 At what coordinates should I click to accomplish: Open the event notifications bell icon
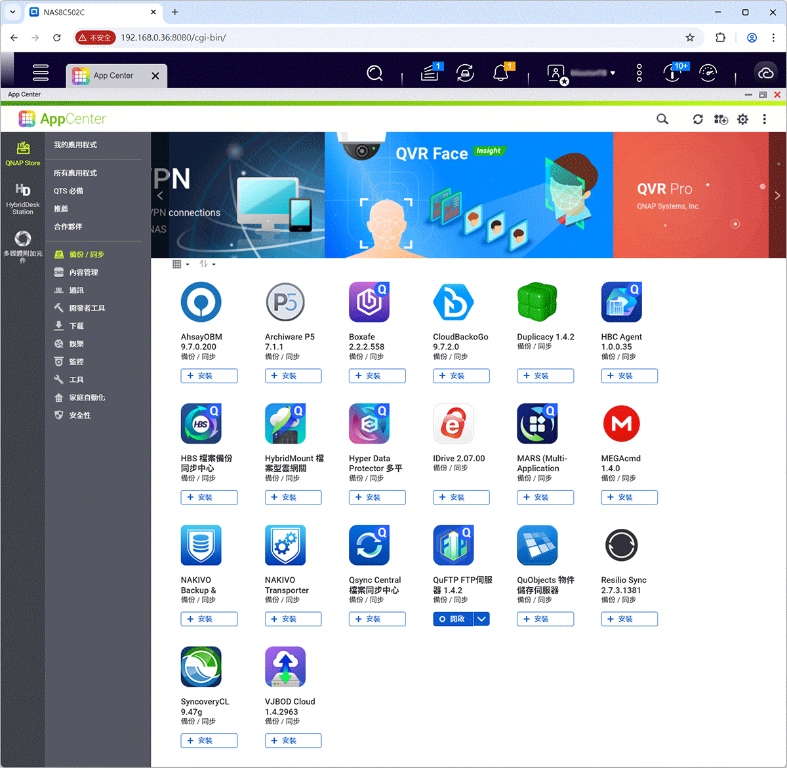(x=501, y=72)
